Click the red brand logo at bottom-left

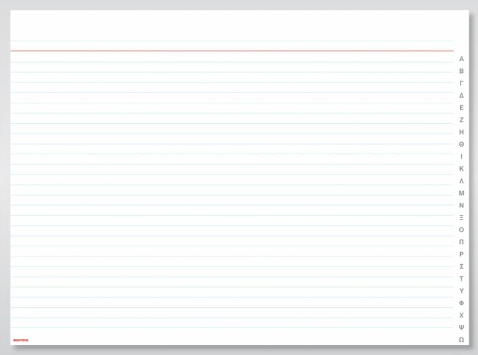click(x=21, y=340)
